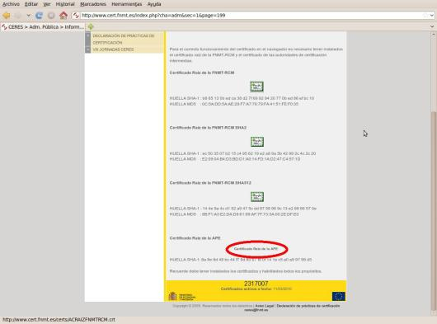
Task: Go back with the Back arrow button
Action: [7, 16]
